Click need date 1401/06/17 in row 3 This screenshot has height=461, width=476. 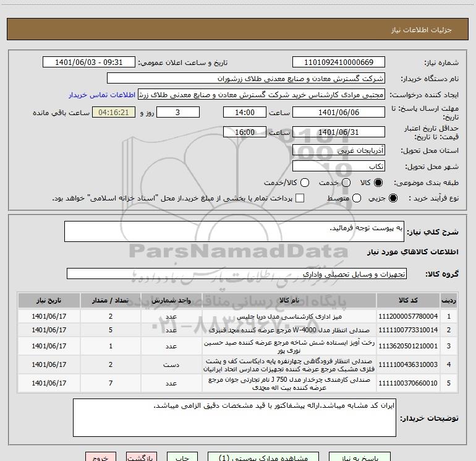click(x=49, y=346)
